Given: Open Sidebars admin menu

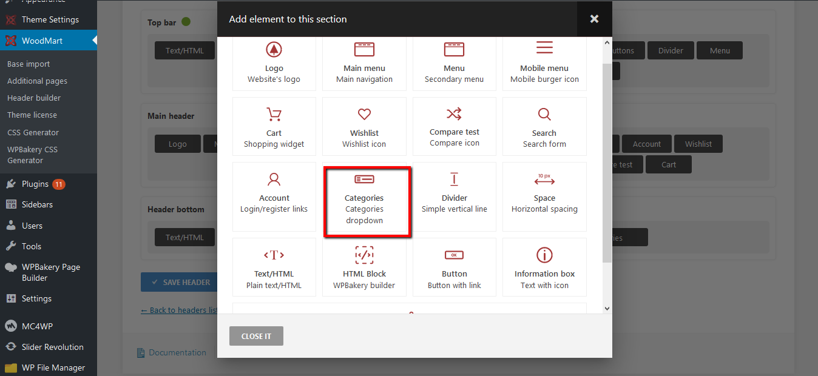Looking at the screenshot, I should point(49,204).
